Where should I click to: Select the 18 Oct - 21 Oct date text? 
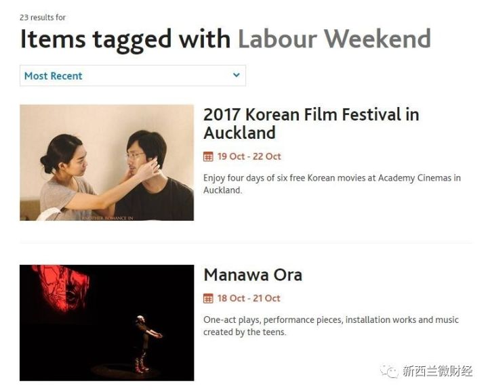coord(249,299)
